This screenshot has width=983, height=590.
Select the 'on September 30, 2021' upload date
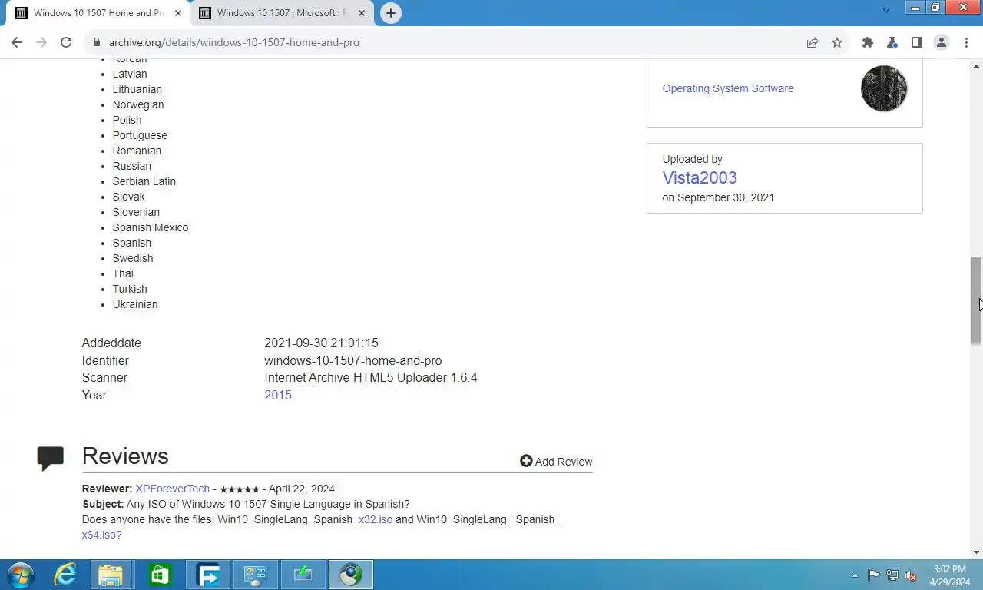pyautogui.click(x=718, y=197)
